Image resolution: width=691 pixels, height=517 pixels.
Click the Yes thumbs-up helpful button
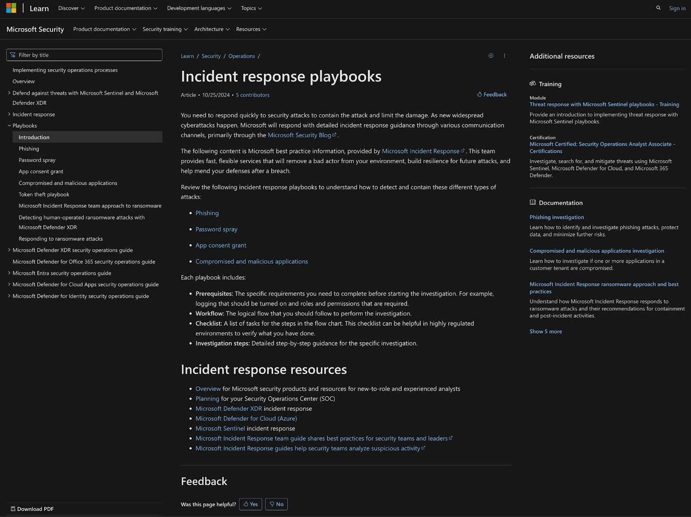pos(250,504)
